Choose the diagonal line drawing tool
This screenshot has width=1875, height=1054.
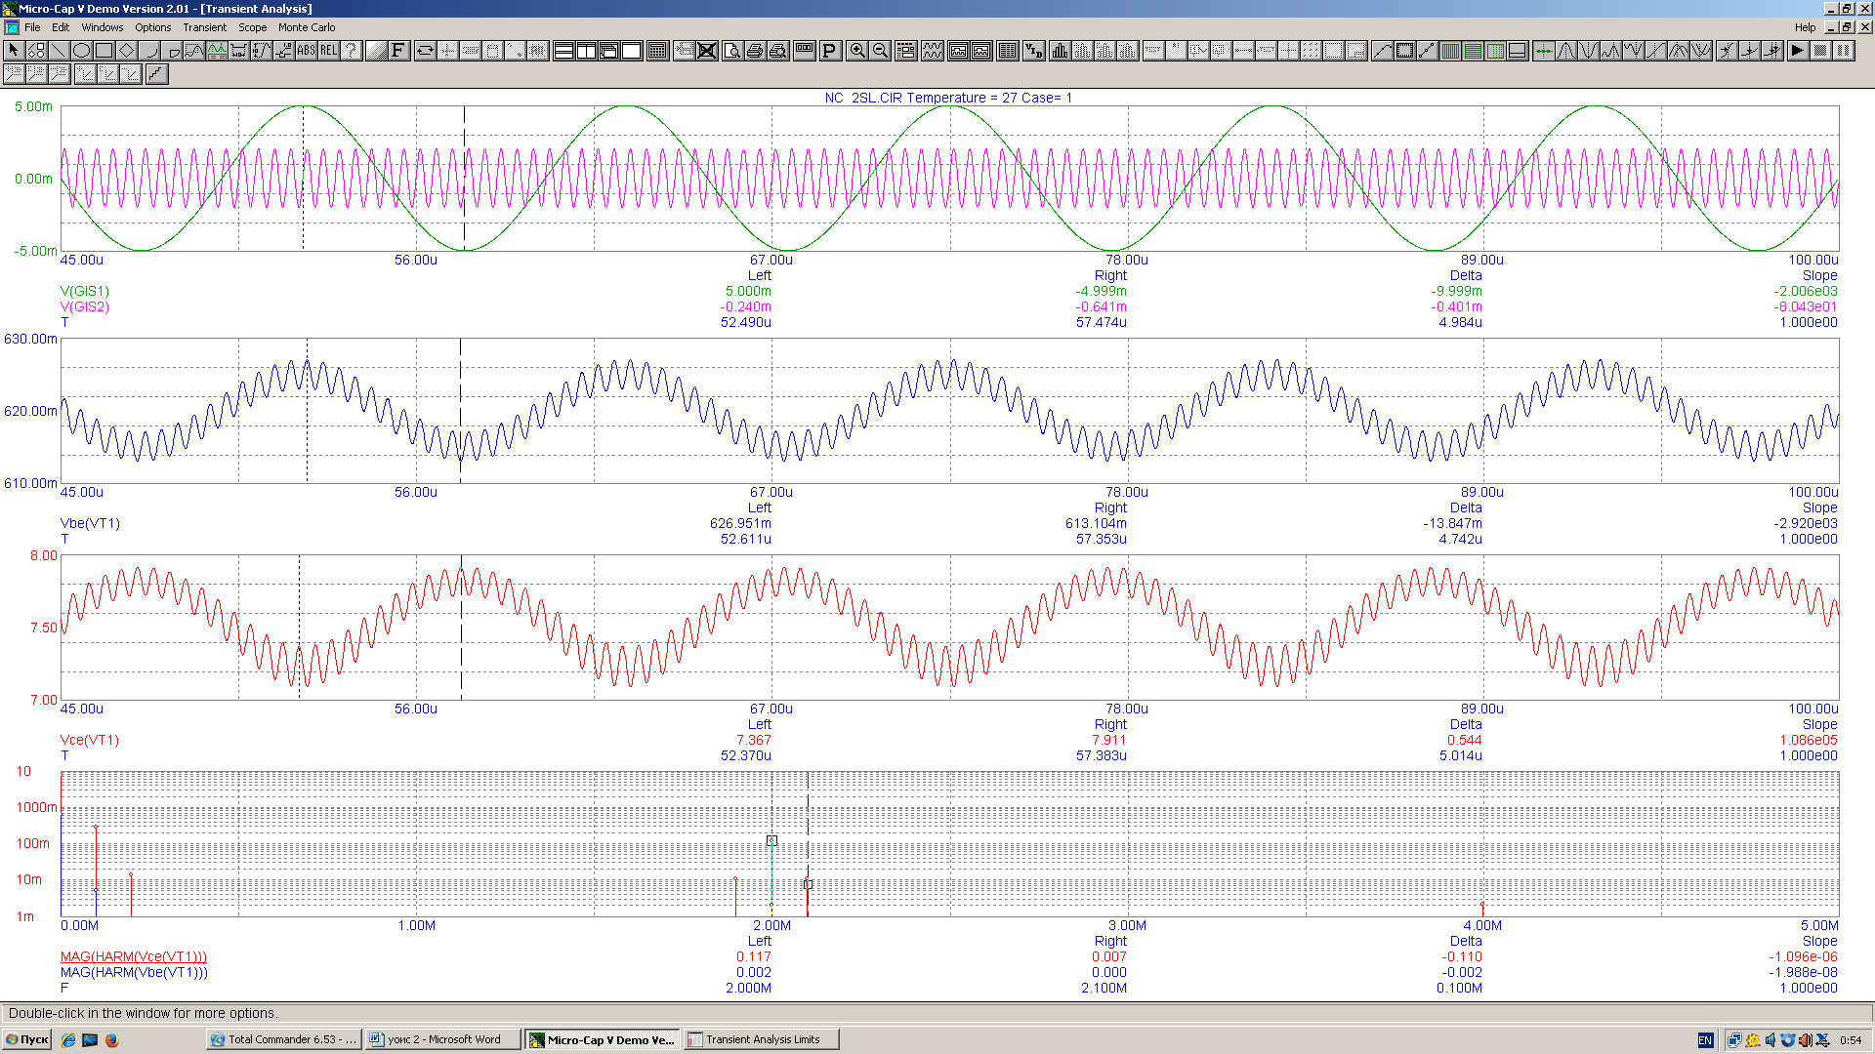point(59,51)
